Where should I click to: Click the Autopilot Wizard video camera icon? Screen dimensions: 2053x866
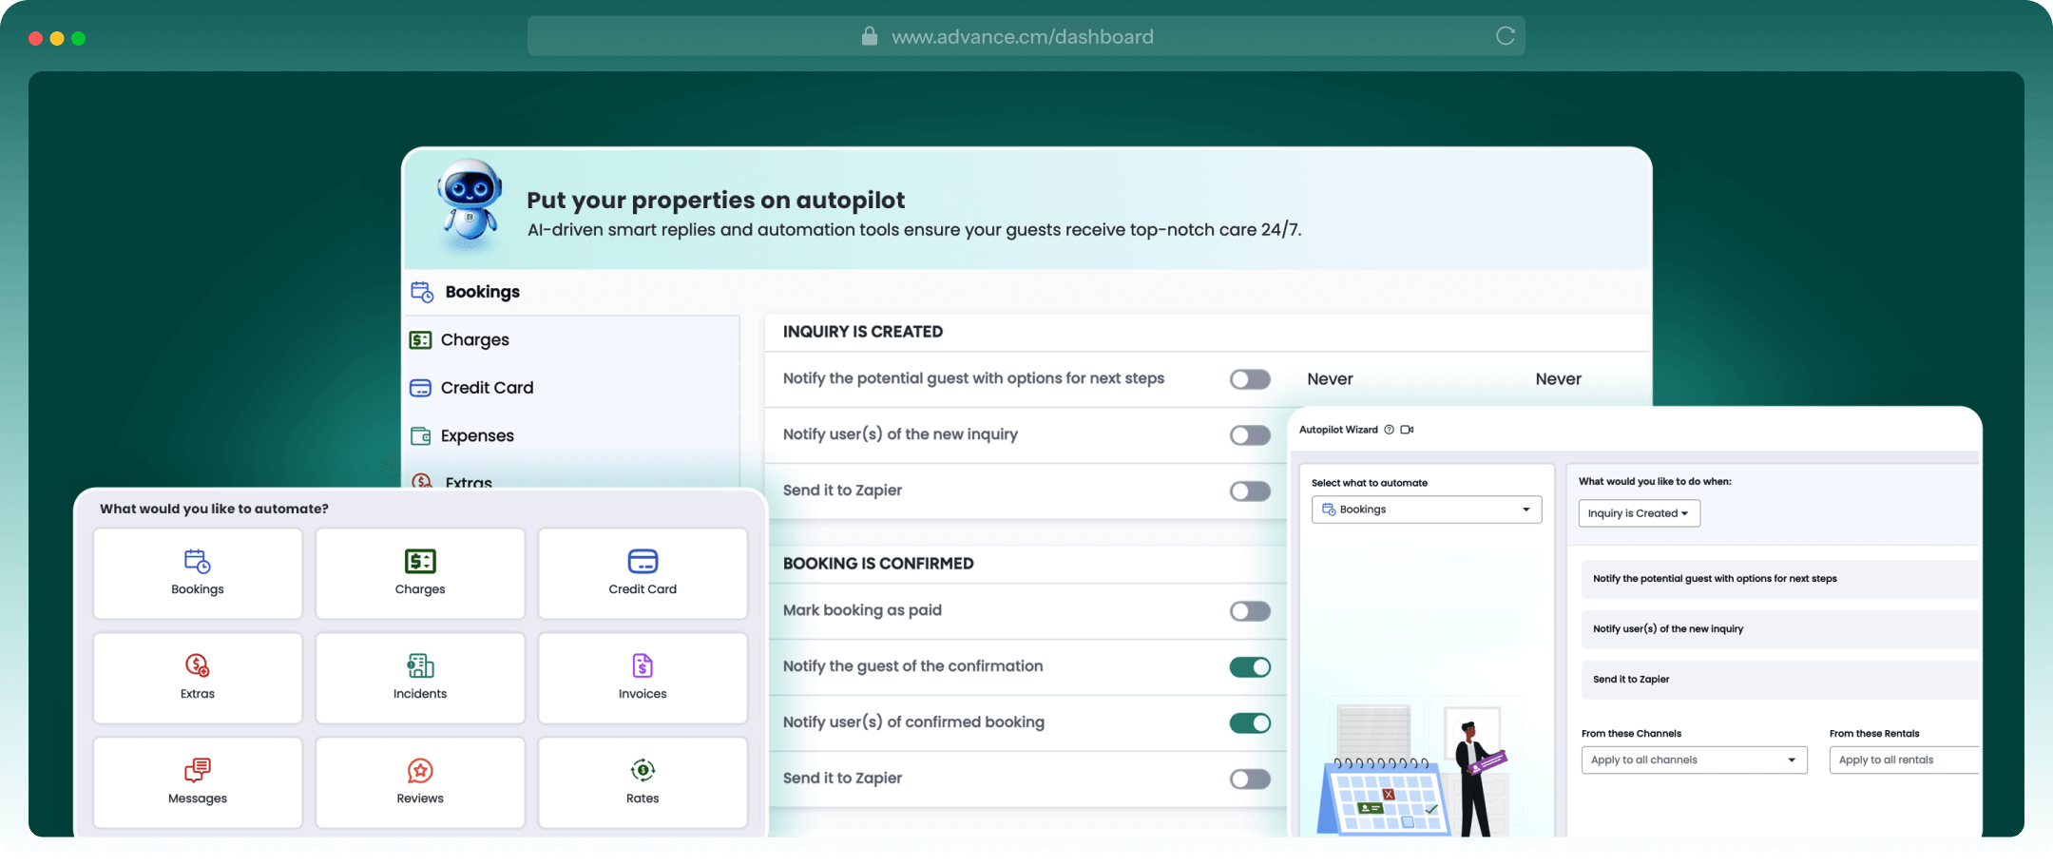click(x=1407, y=430)
